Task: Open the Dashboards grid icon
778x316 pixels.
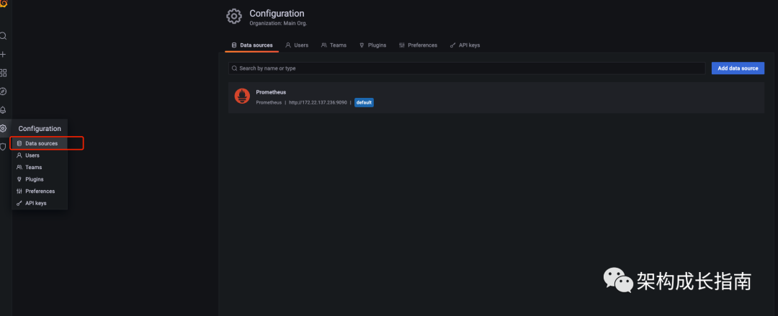Action: pos(3,73)
